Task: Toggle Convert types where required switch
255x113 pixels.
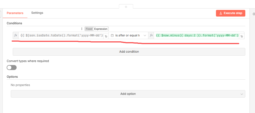Action: coord(12,68)
